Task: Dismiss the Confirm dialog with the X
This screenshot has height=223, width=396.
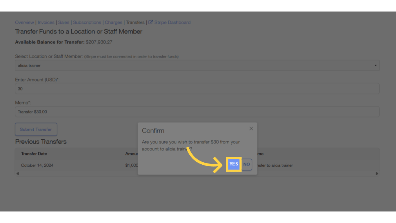Action: point(251,128)
